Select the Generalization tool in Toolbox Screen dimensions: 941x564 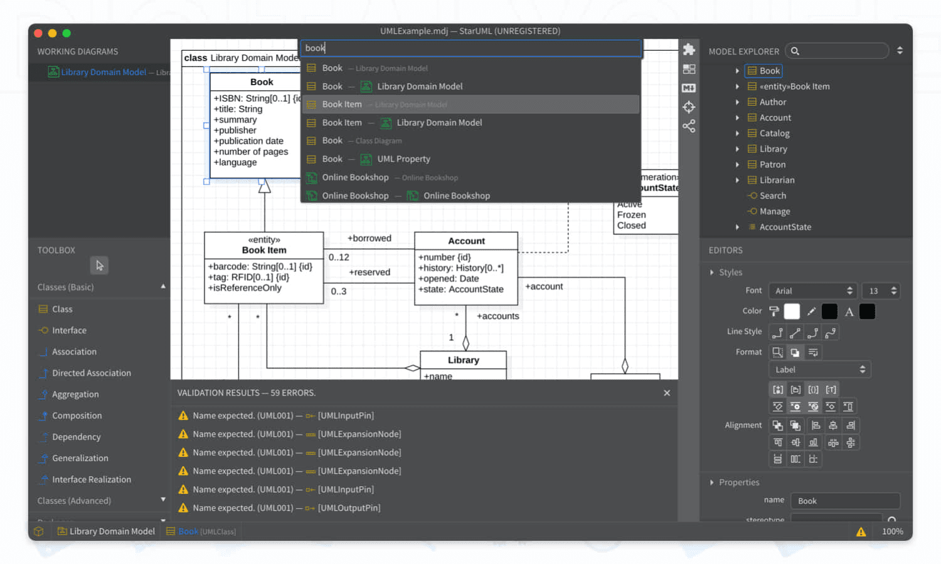[80, 458]
